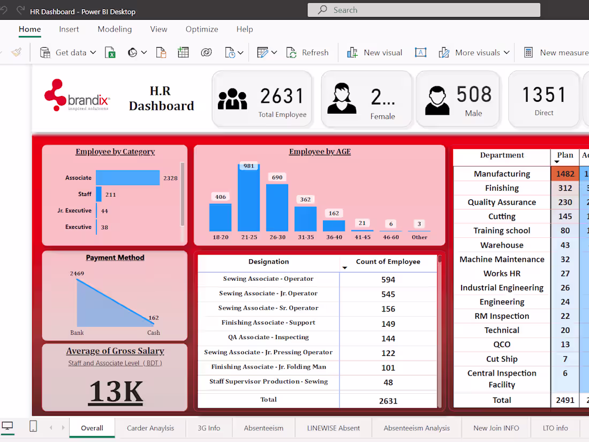This screenshot has height=442, width=589.
Task: Click the Power BI semantic models icon
Action: click(133, 52)
